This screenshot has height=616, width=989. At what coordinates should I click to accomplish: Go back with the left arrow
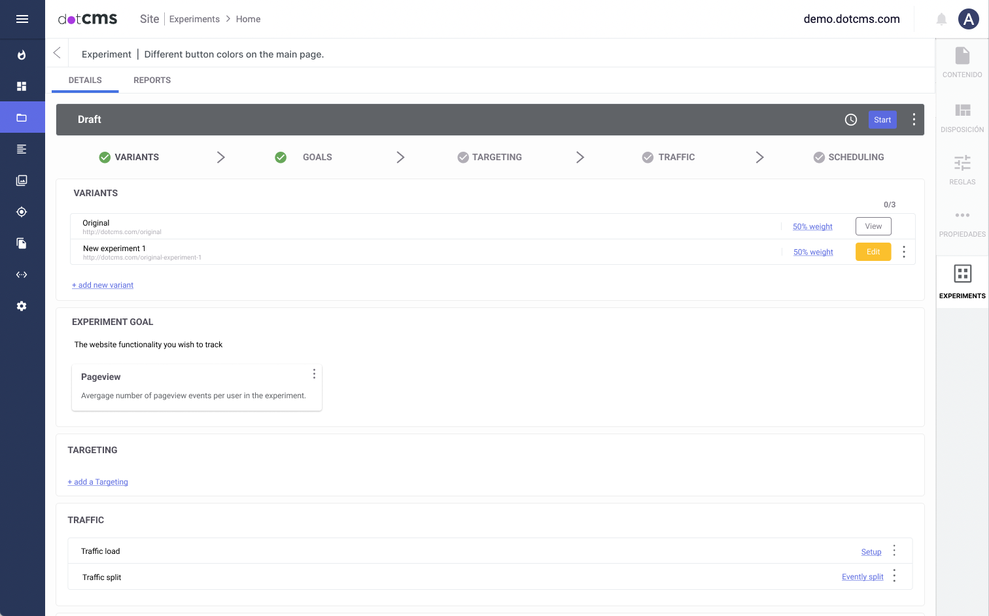click(57, 53)
